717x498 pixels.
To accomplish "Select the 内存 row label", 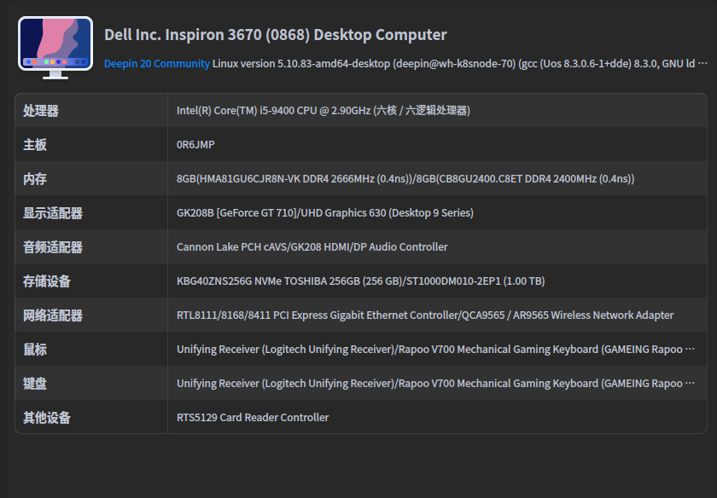I will [x=35, y=179].
